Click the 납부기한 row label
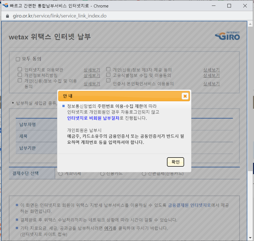Image resolution: width=254 pixels, height=241 pixels. click(x=27, y=148)
